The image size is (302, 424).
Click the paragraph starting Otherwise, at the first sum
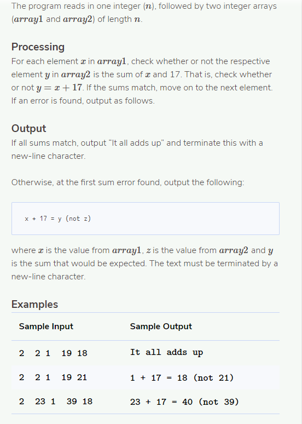point(128,182)
